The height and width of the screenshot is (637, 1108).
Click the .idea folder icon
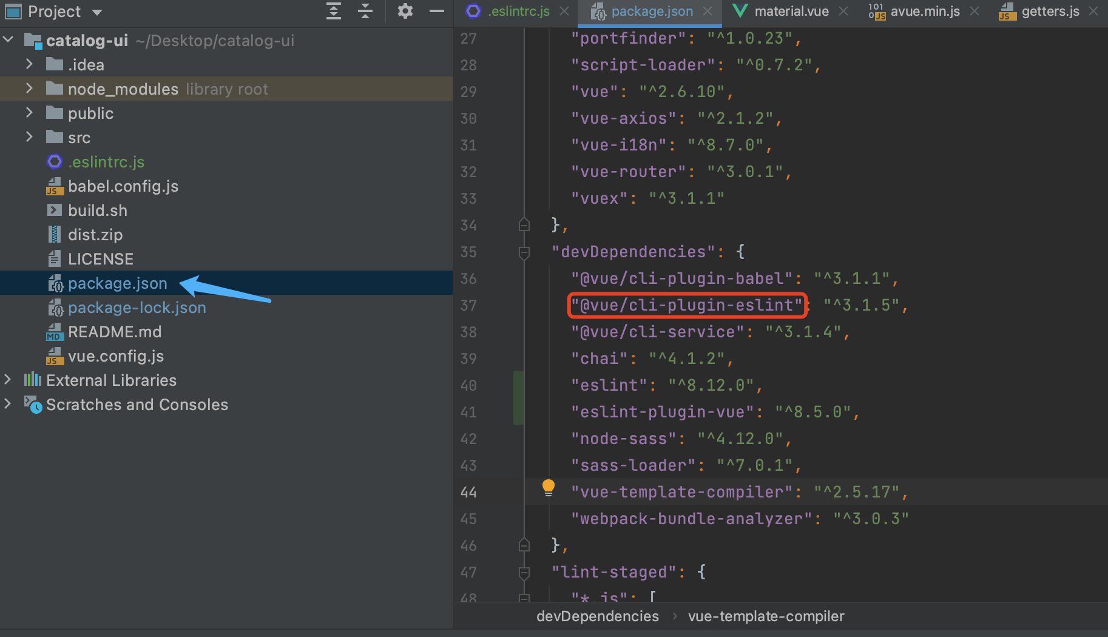[55, 64]
